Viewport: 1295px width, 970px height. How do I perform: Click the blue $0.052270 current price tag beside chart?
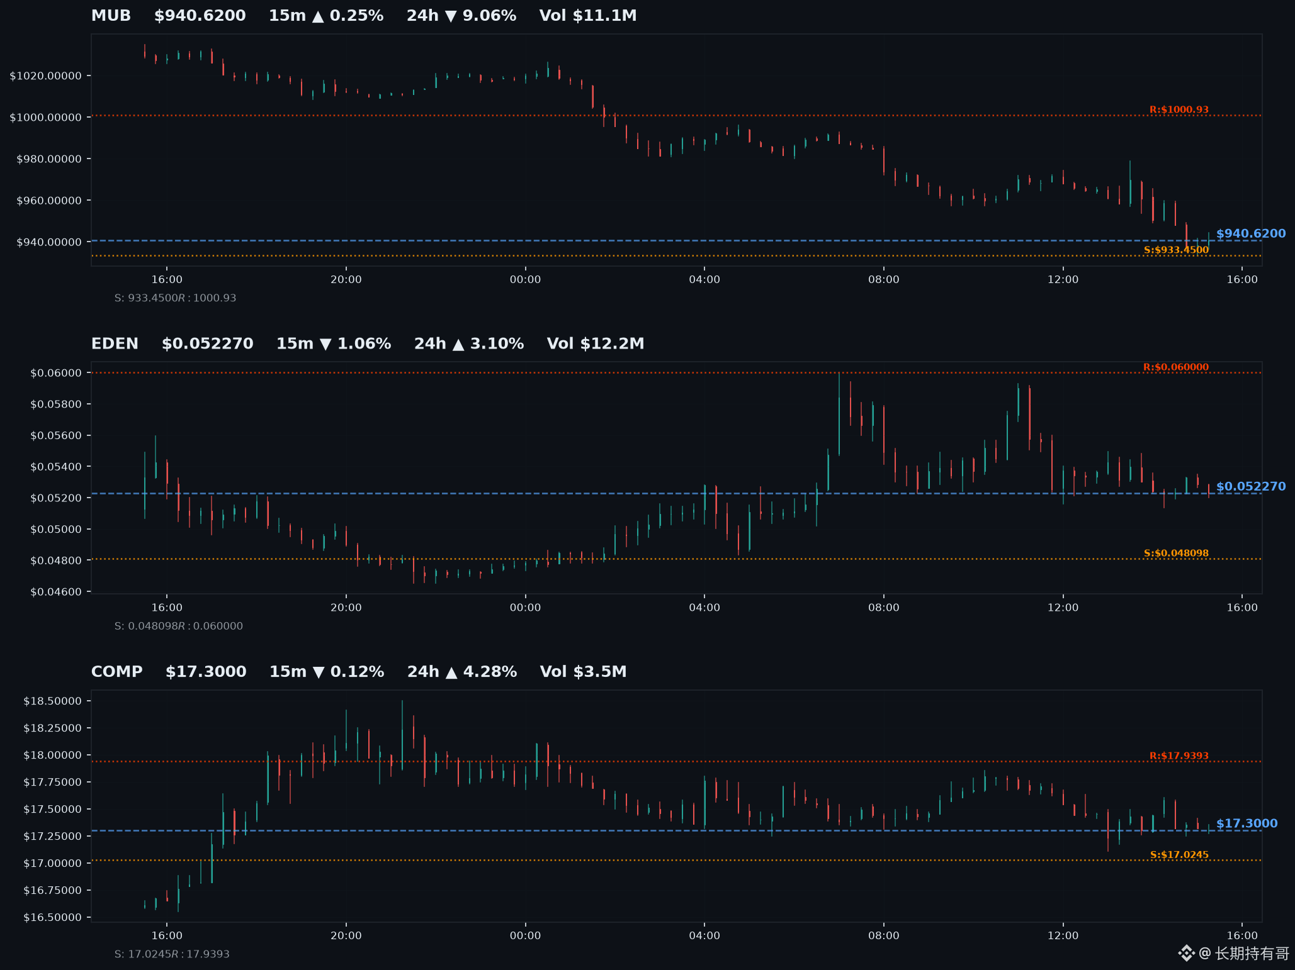[x=1251, y=486]
